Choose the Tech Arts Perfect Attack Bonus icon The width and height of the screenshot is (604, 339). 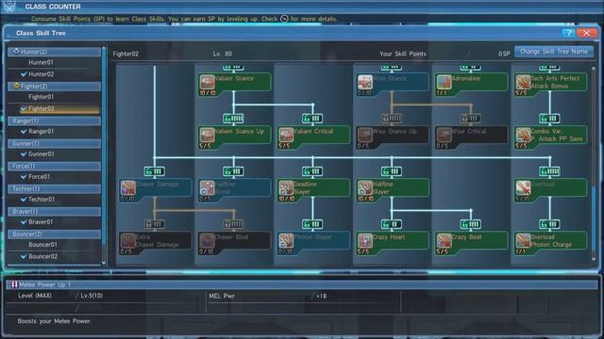523,82
